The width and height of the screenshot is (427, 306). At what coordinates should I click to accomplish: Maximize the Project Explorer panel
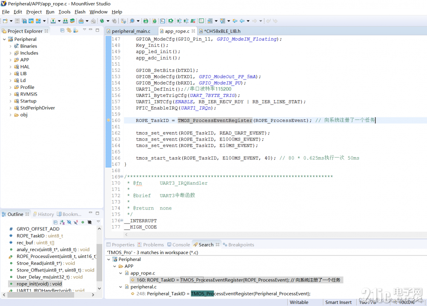click(97, 30)
